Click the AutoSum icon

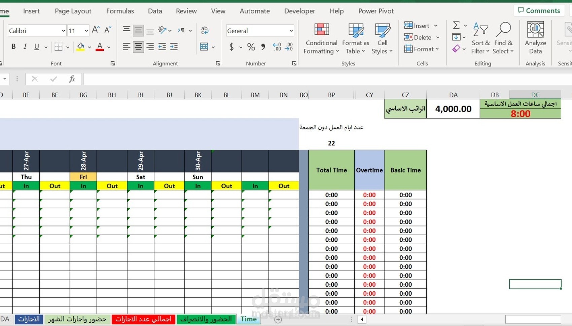coord(456,25)
